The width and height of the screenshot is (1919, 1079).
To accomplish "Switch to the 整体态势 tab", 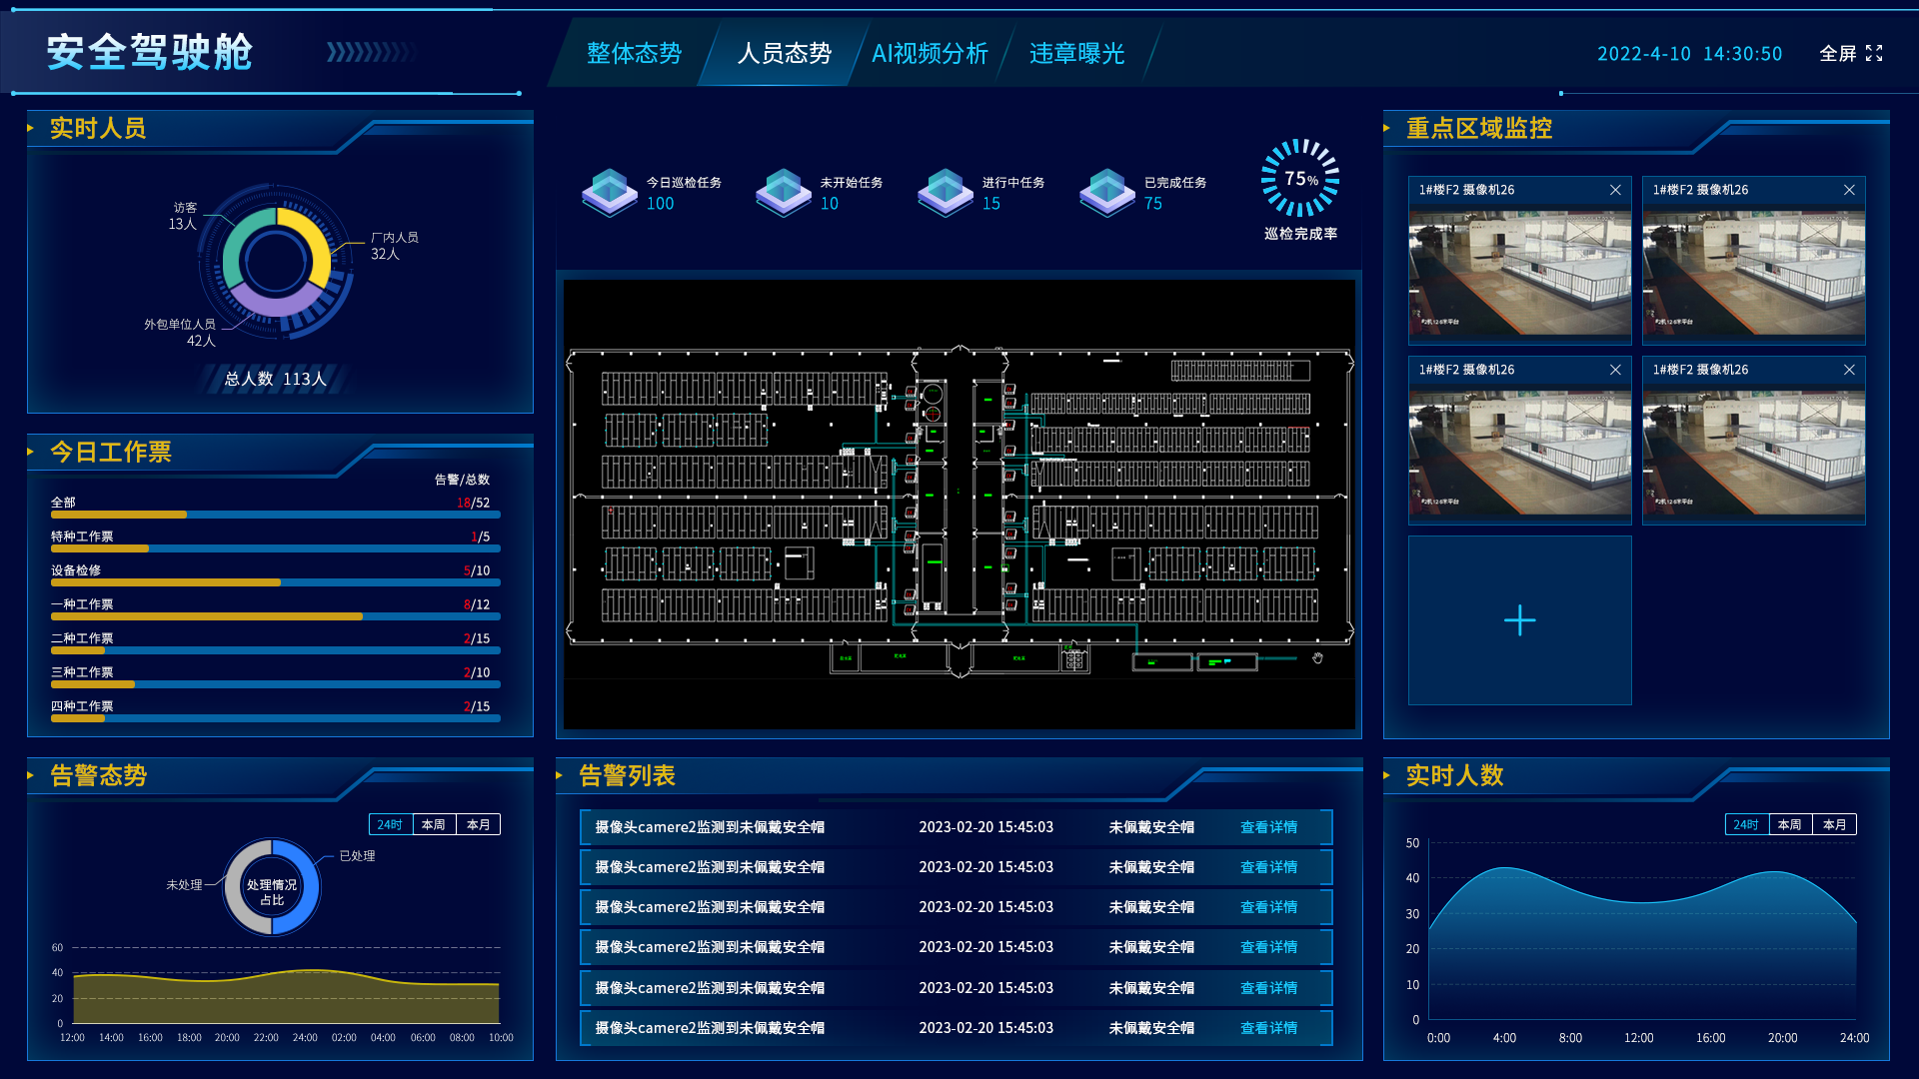I will [x=634, y=54].
